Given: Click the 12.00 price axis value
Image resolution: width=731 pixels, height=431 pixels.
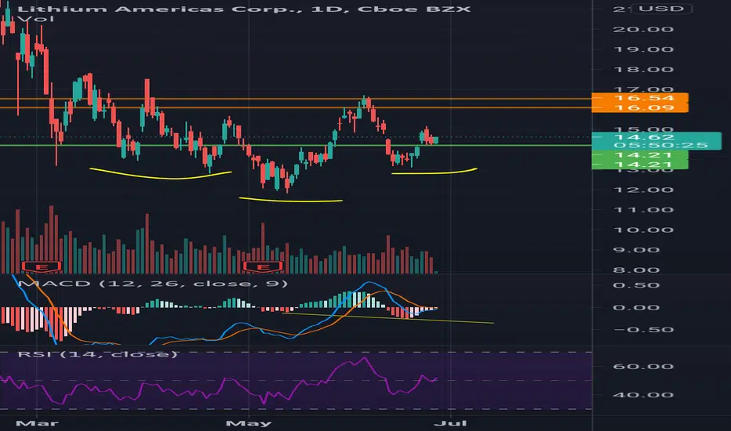Looking at the screenshot, I should click(x=643, y=190).
